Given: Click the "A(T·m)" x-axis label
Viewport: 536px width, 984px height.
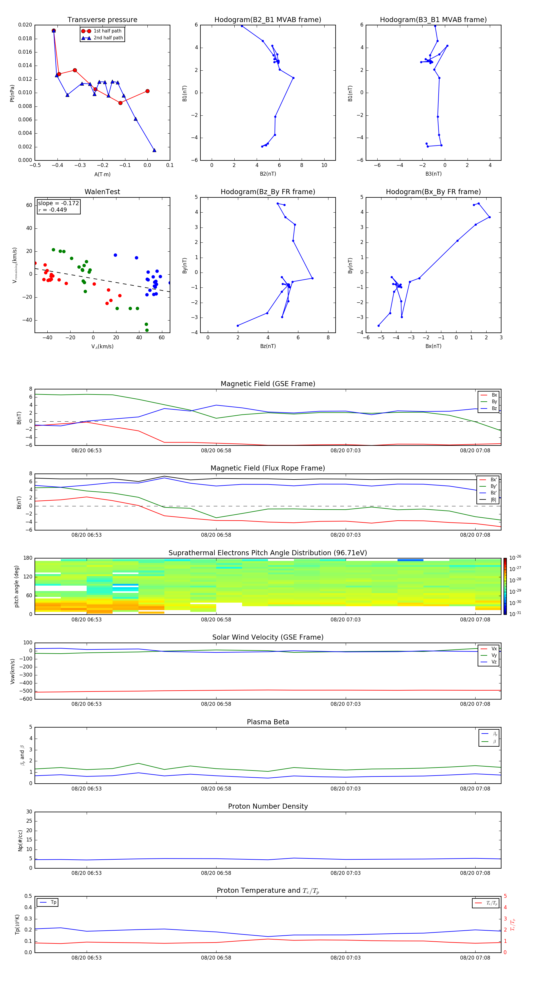Looking at the screenshot, I should 102,174.
